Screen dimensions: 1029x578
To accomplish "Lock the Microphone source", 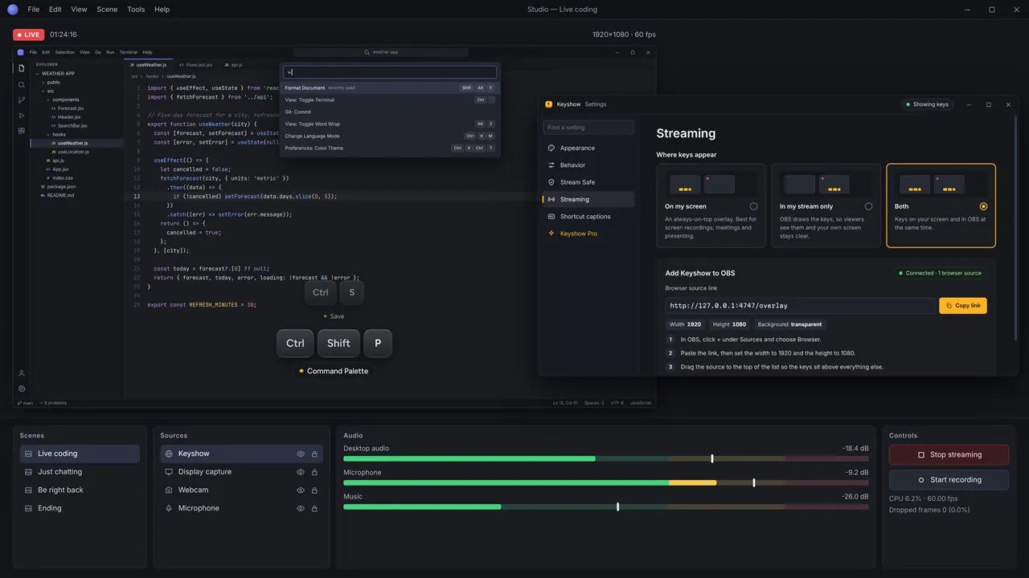I will pyautogui.click(x=314, y=508).
